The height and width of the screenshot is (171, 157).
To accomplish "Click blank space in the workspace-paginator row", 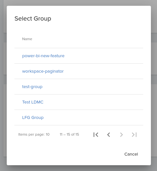I will 103,71.
